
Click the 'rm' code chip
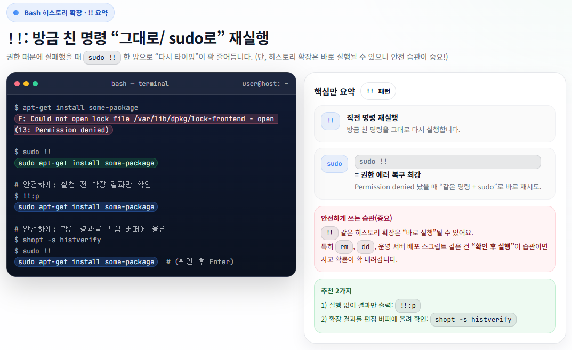click(x=344, y=246)
